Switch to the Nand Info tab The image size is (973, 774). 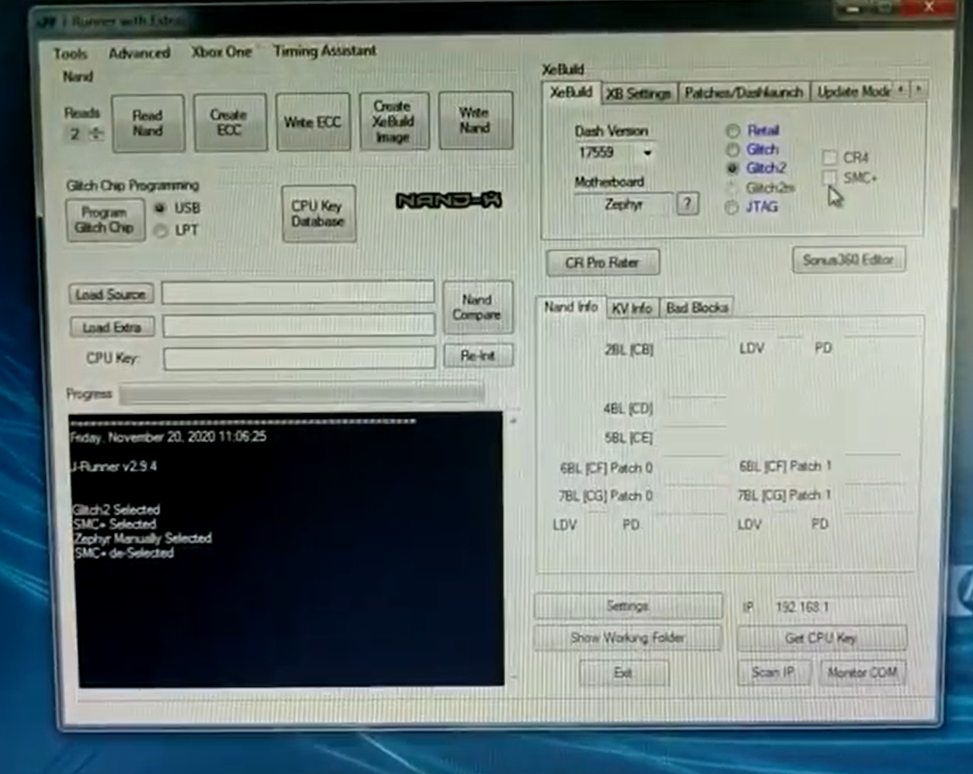pyautogui.click(x=570, y=307)
